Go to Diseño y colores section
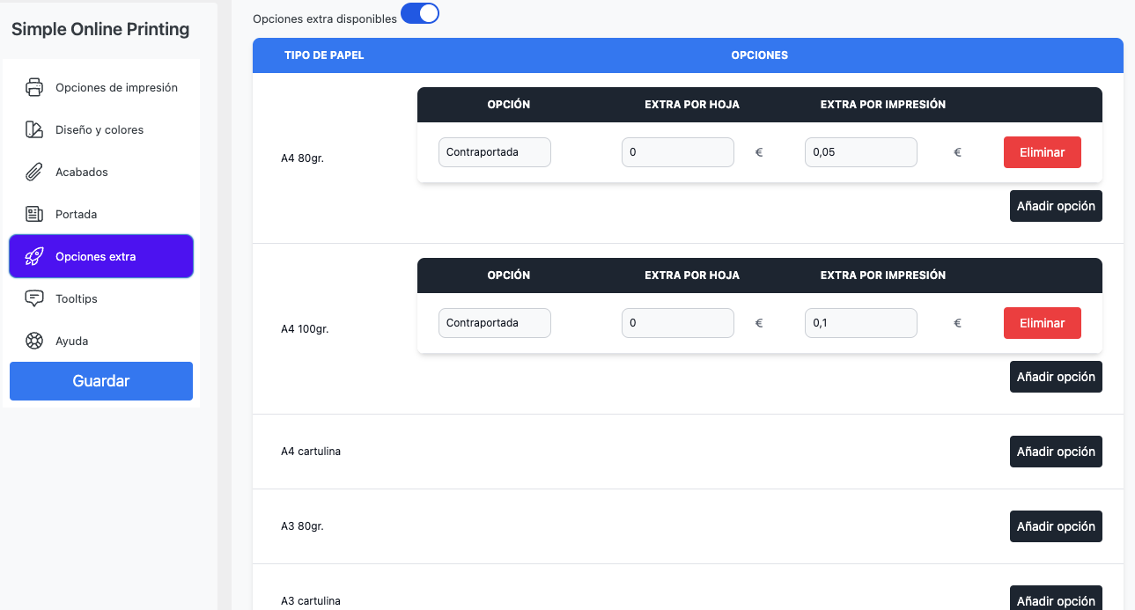This screenshot has width=1135, height=610. tap(101, 129)
